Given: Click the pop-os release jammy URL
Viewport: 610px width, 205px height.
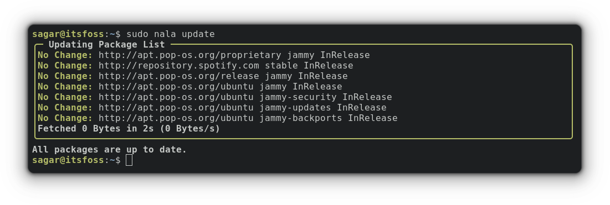Looking at the screenshot, I should pyautogui.click(x=223, y=76).
